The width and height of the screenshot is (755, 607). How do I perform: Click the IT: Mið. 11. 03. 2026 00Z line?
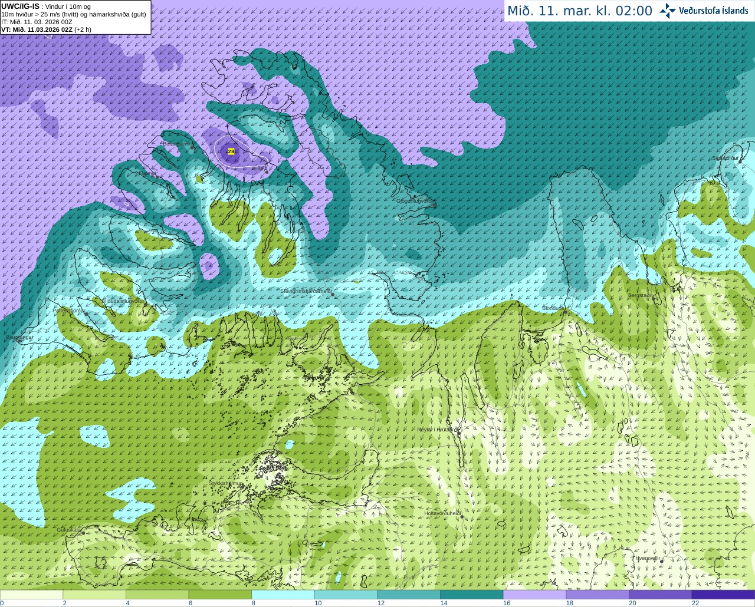[x=37, y=22]
